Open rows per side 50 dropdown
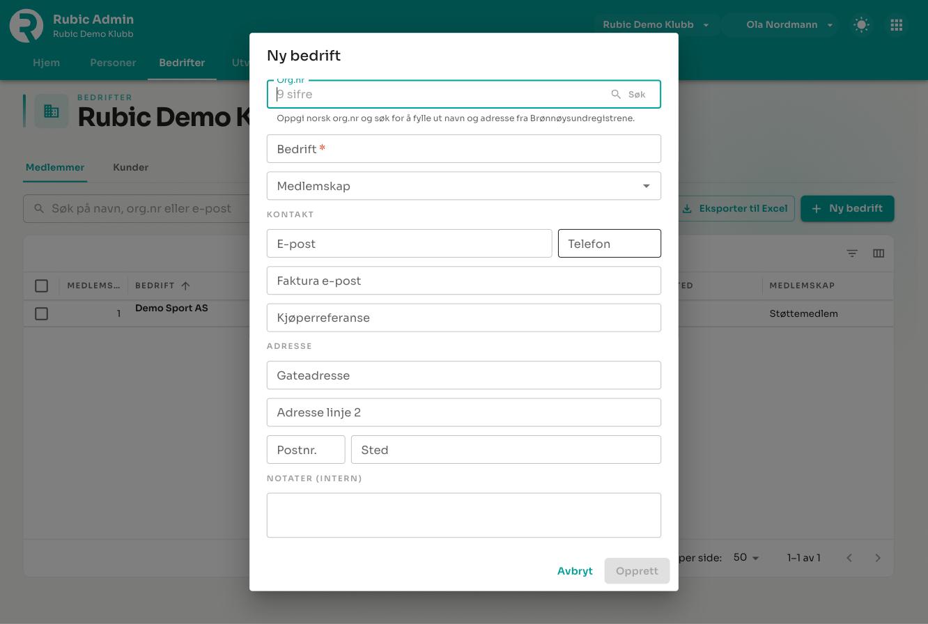This screenshot has width=928, height=624. coord(746,558)
